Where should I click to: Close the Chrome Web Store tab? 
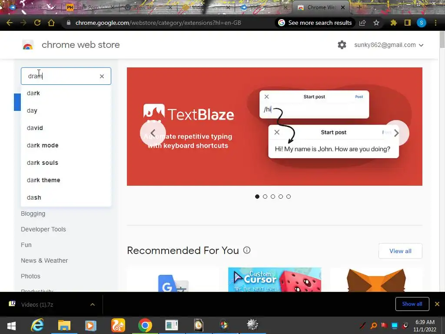coord(343,7)
